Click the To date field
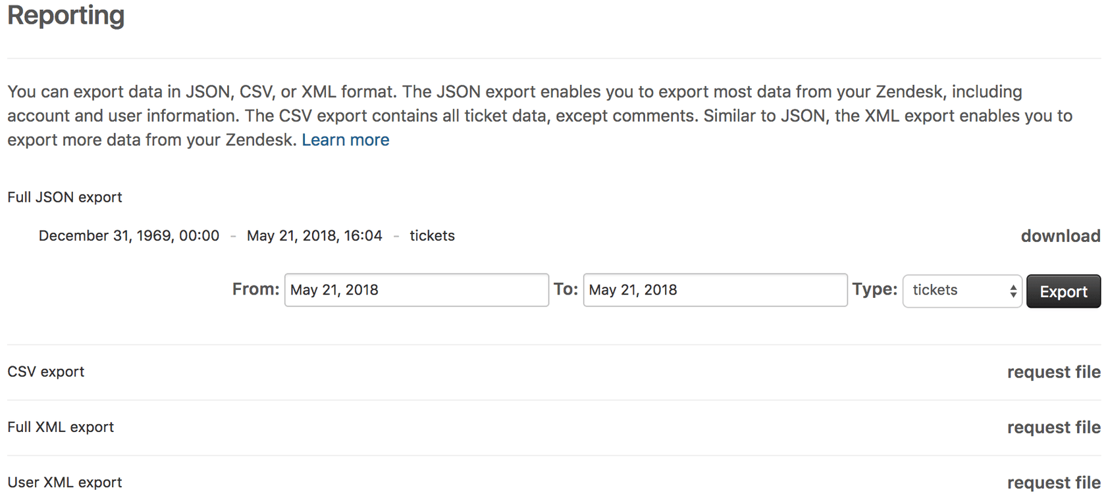Screen dimensions: 1106x503 [x=714, y=290]
